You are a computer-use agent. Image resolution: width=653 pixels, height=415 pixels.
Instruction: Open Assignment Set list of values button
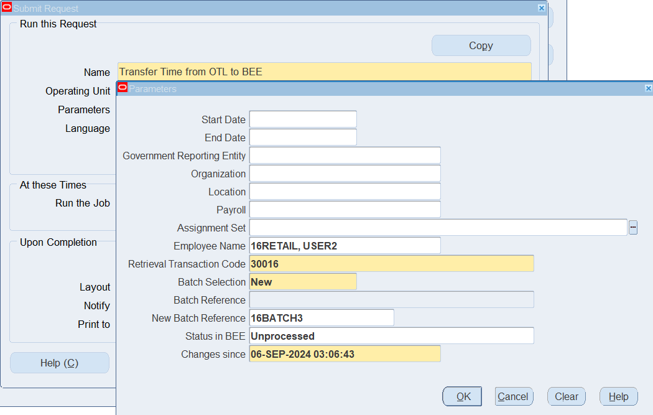pyautogui.click(x=633, y=228)
